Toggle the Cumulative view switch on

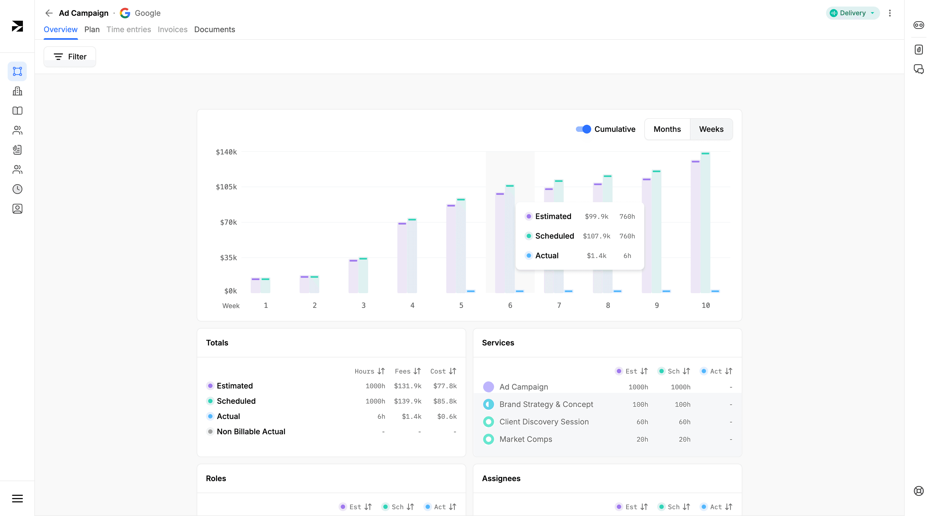coord(582,129)
